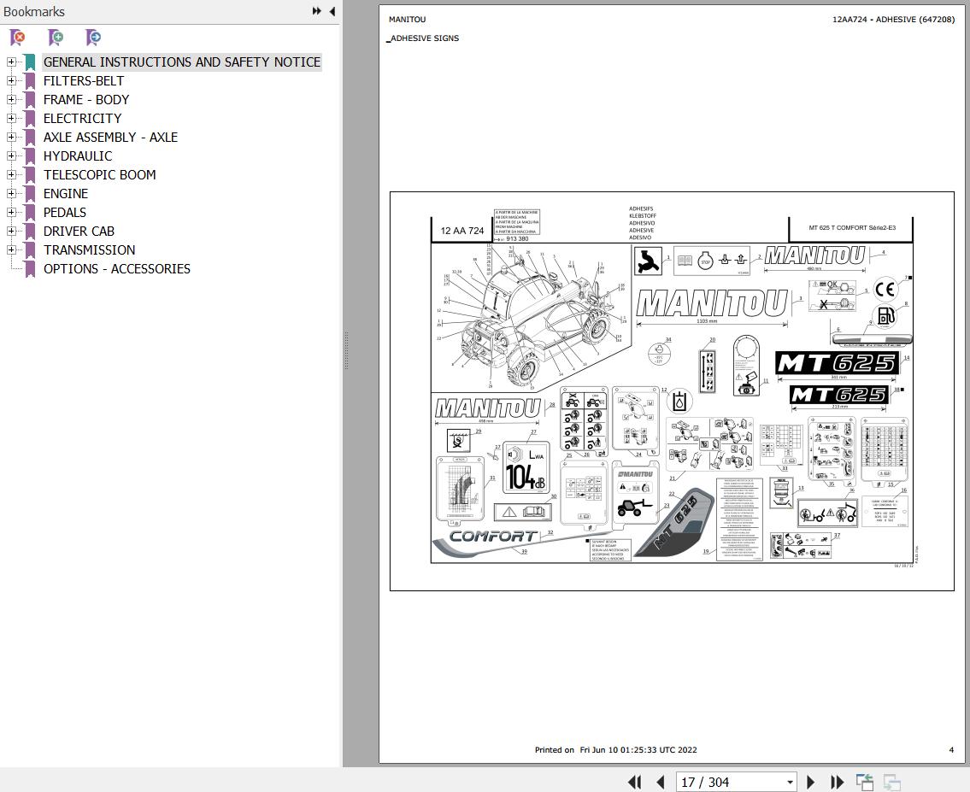Open the ELECTRICITY bookmark
Viewport: 970px width, 792px height.
tap(82, 119)
